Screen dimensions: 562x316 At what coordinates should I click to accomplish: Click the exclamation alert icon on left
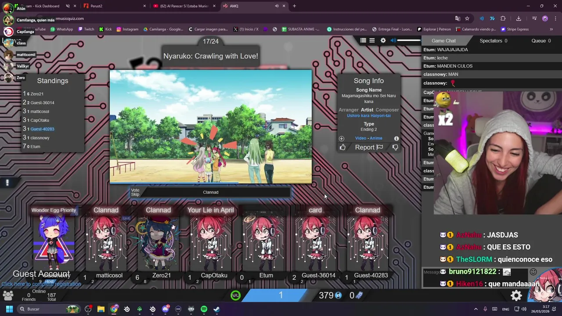coord(7,183)
